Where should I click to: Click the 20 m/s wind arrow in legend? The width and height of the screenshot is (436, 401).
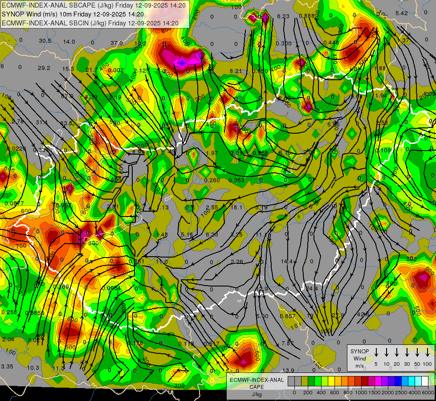tap(397, 352)
